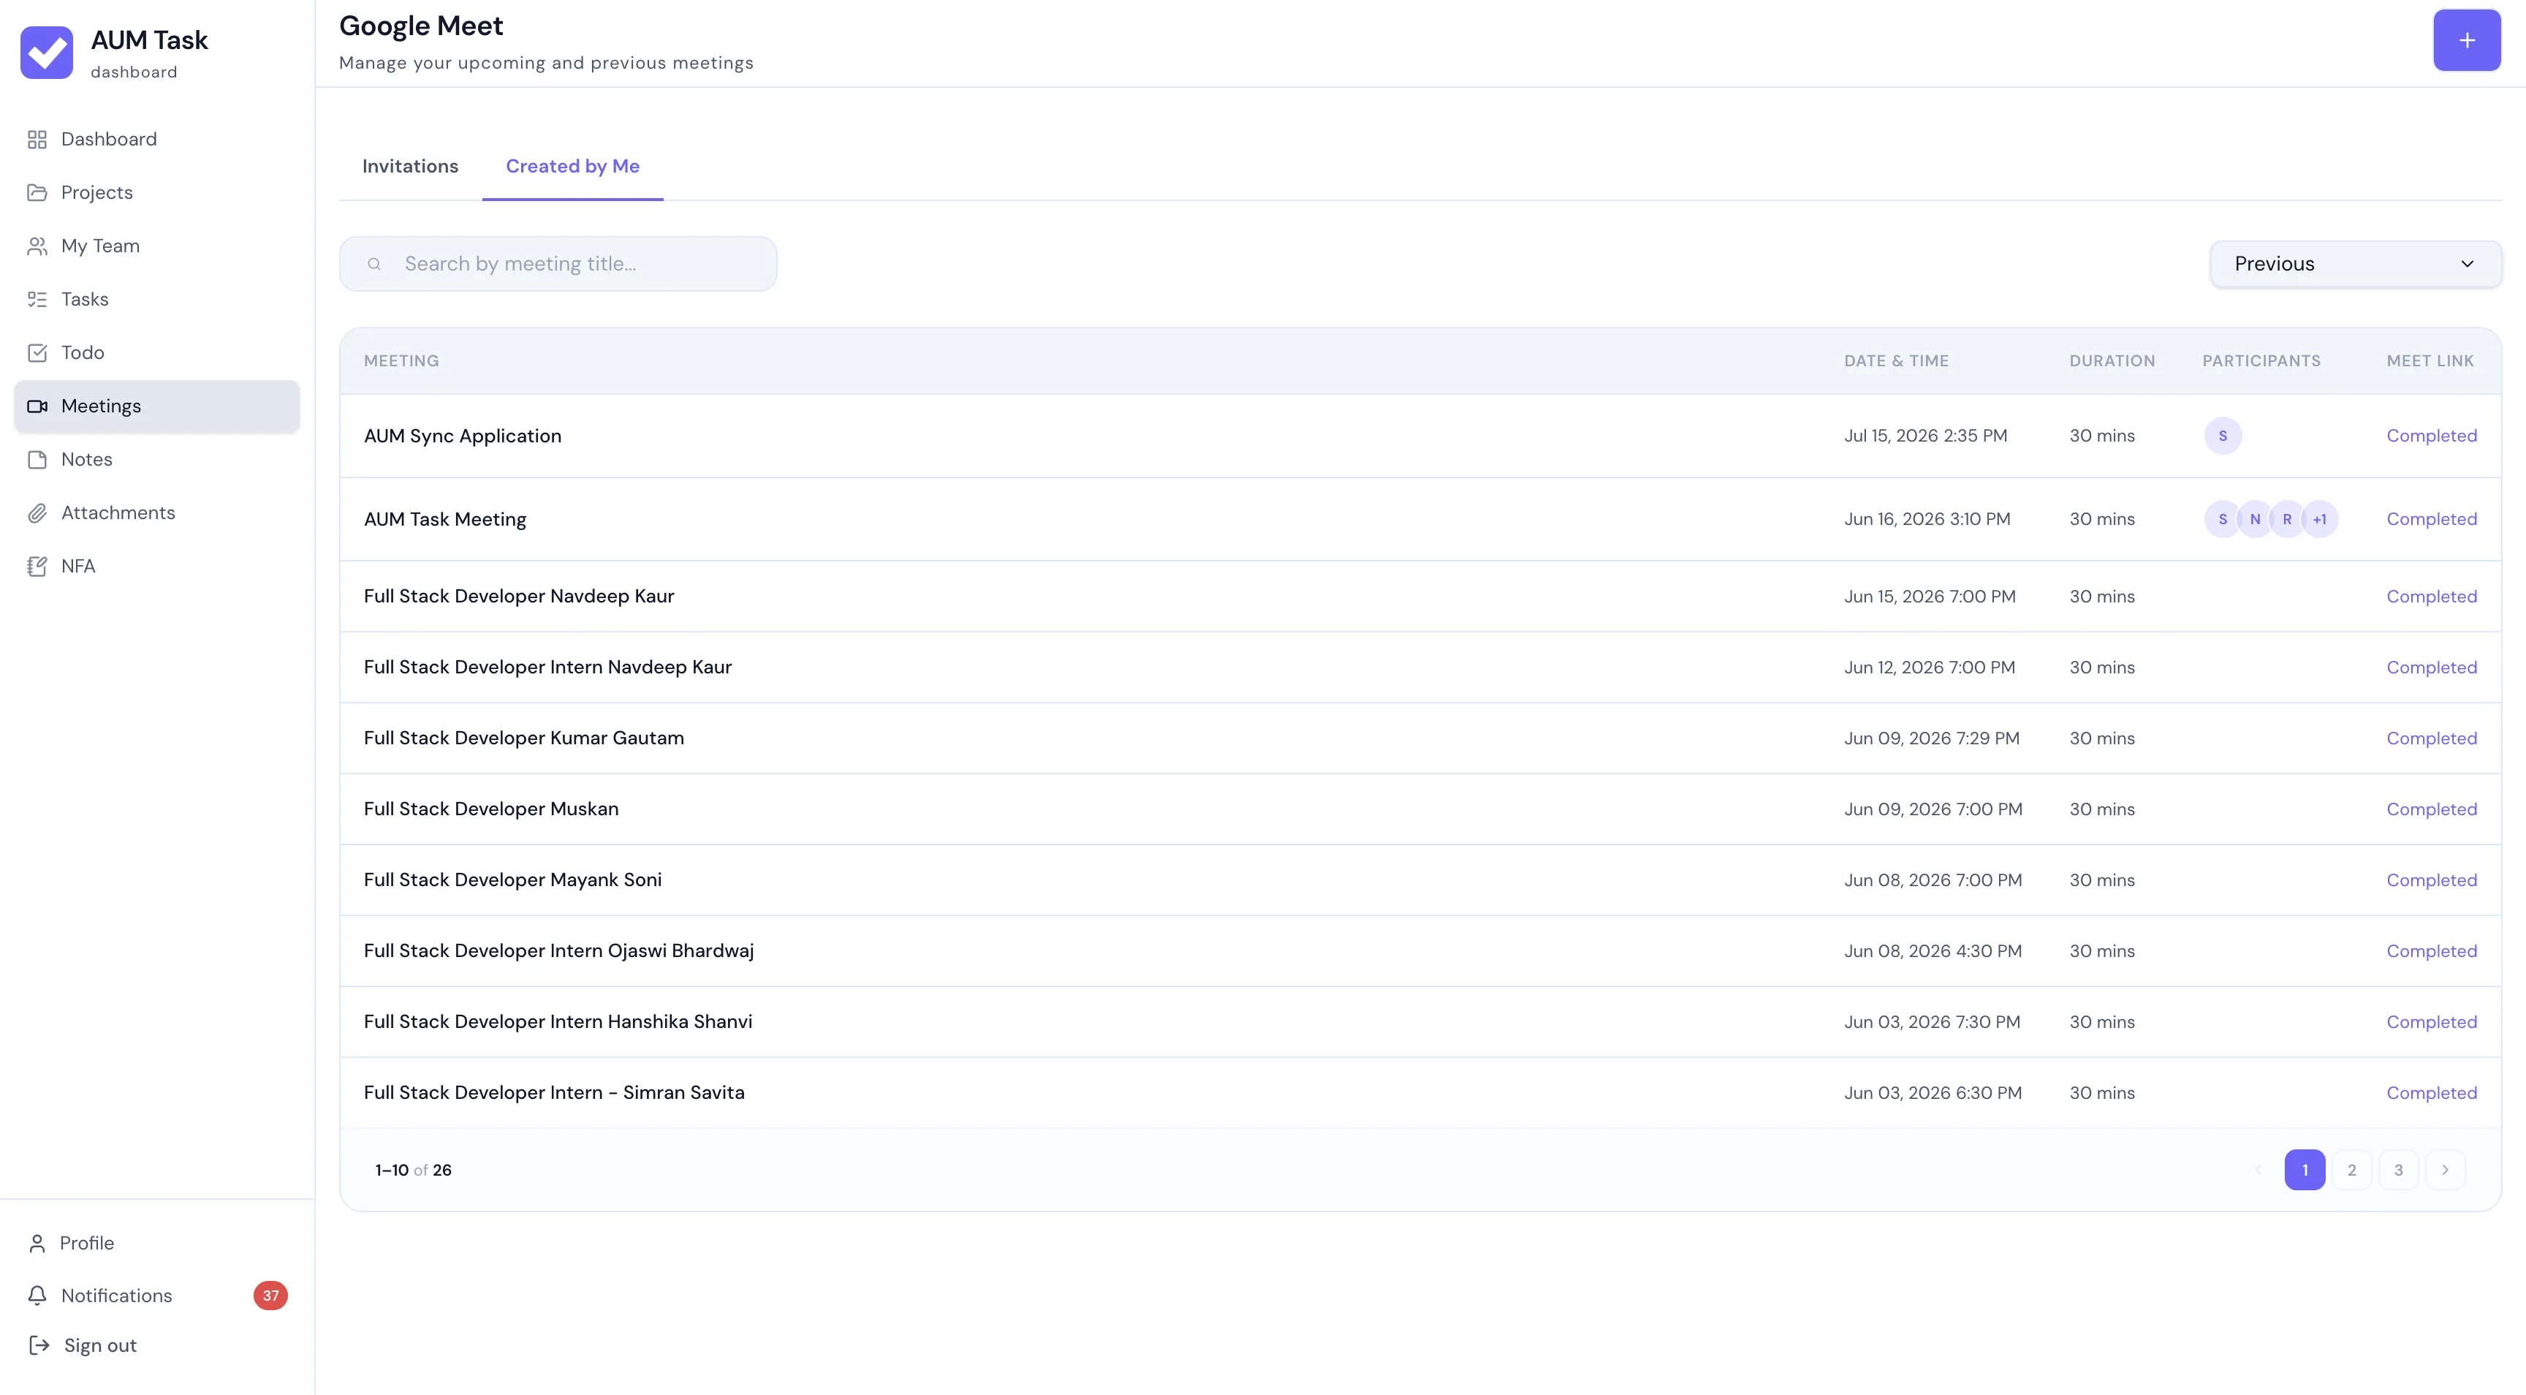The width and height of the screenshot is (2526, 1395).
Task: Click the Sign out arrow icon
Action: (x=39, y=1345)
